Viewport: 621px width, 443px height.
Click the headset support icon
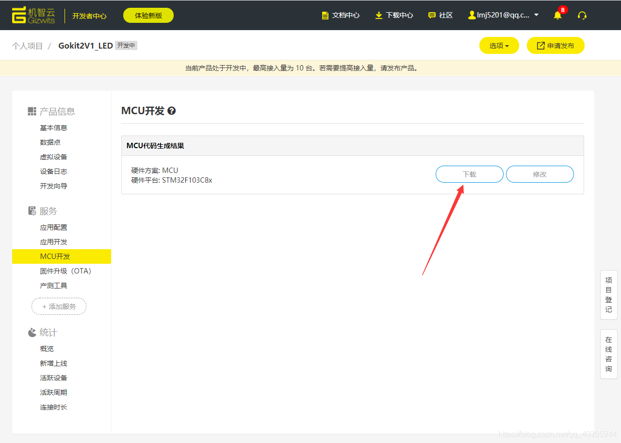point(582,15)
